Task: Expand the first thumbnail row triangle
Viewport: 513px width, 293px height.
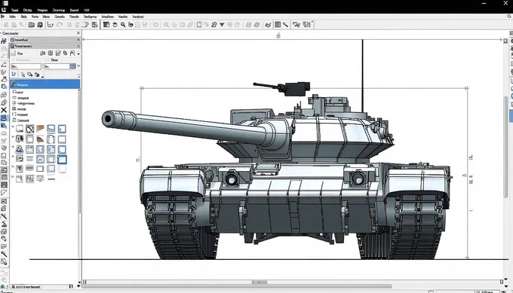Action: tap(13, 127)
